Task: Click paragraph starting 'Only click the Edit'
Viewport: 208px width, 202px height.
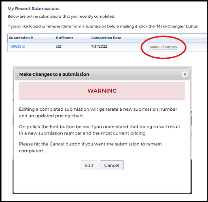Action: (100, 130)
